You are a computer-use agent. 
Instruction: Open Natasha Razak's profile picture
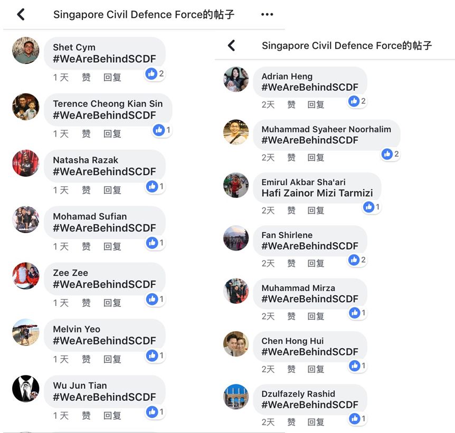point(25,163)
